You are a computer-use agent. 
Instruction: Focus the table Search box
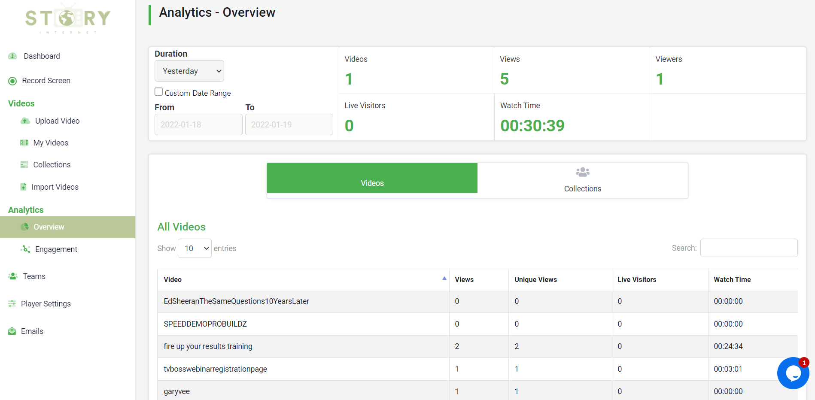[749, 248]
